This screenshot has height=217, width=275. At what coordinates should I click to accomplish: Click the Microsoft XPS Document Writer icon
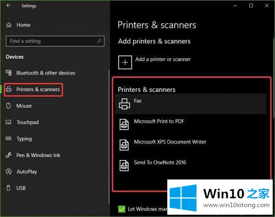(x=124, y=145)
